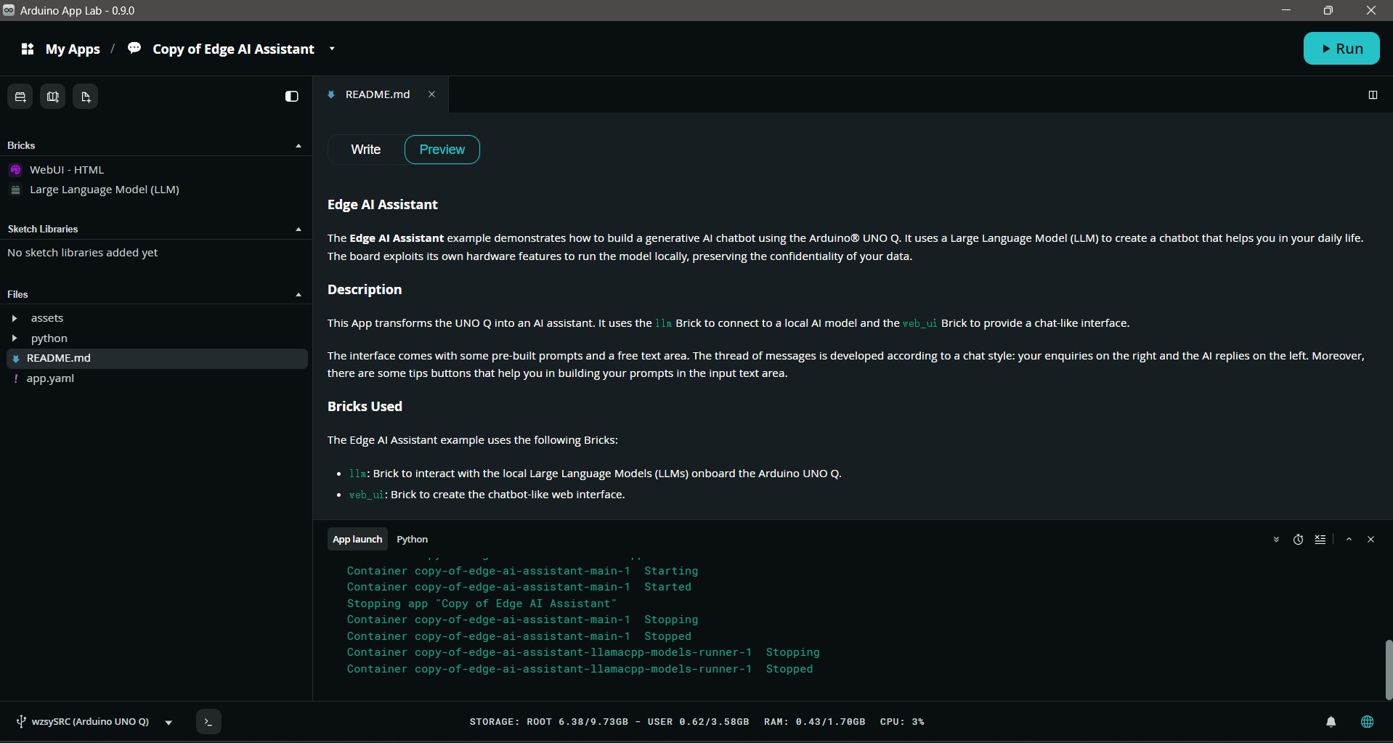Switch to Preview mode
The height and width of the screenshot is (743, 1393).
tap(442, 150)
